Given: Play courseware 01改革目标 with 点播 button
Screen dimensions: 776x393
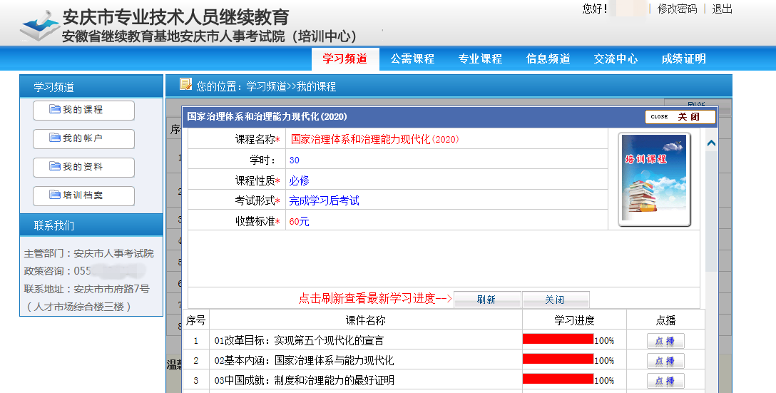Looking at the screenshot, I should (x=665, y=341).
